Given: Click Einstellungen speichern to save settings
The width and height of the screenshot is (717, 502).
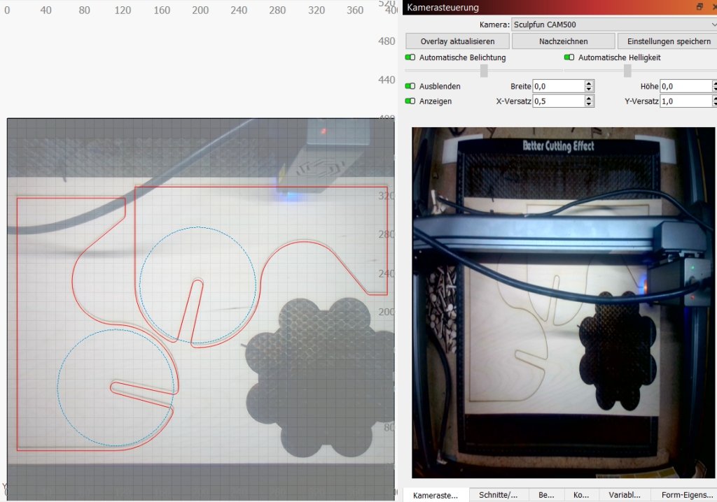Looking at the screenshot, I should click(x=668, y=41).
